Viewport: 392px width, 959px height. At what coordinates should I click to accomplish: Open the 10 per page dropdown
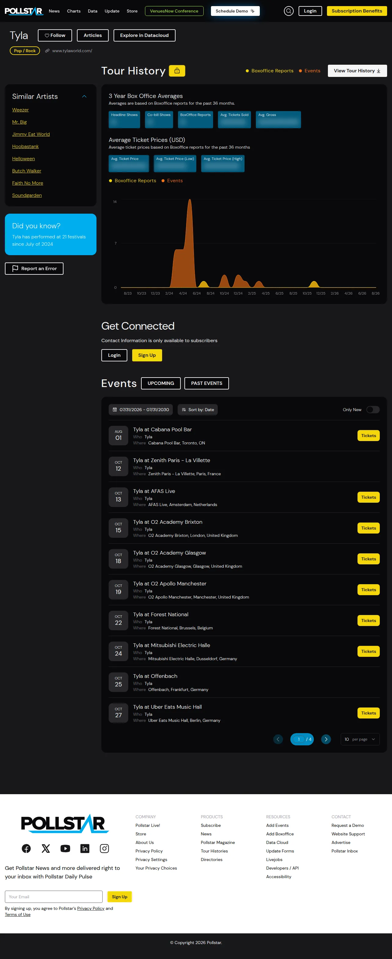coord(360,739)
